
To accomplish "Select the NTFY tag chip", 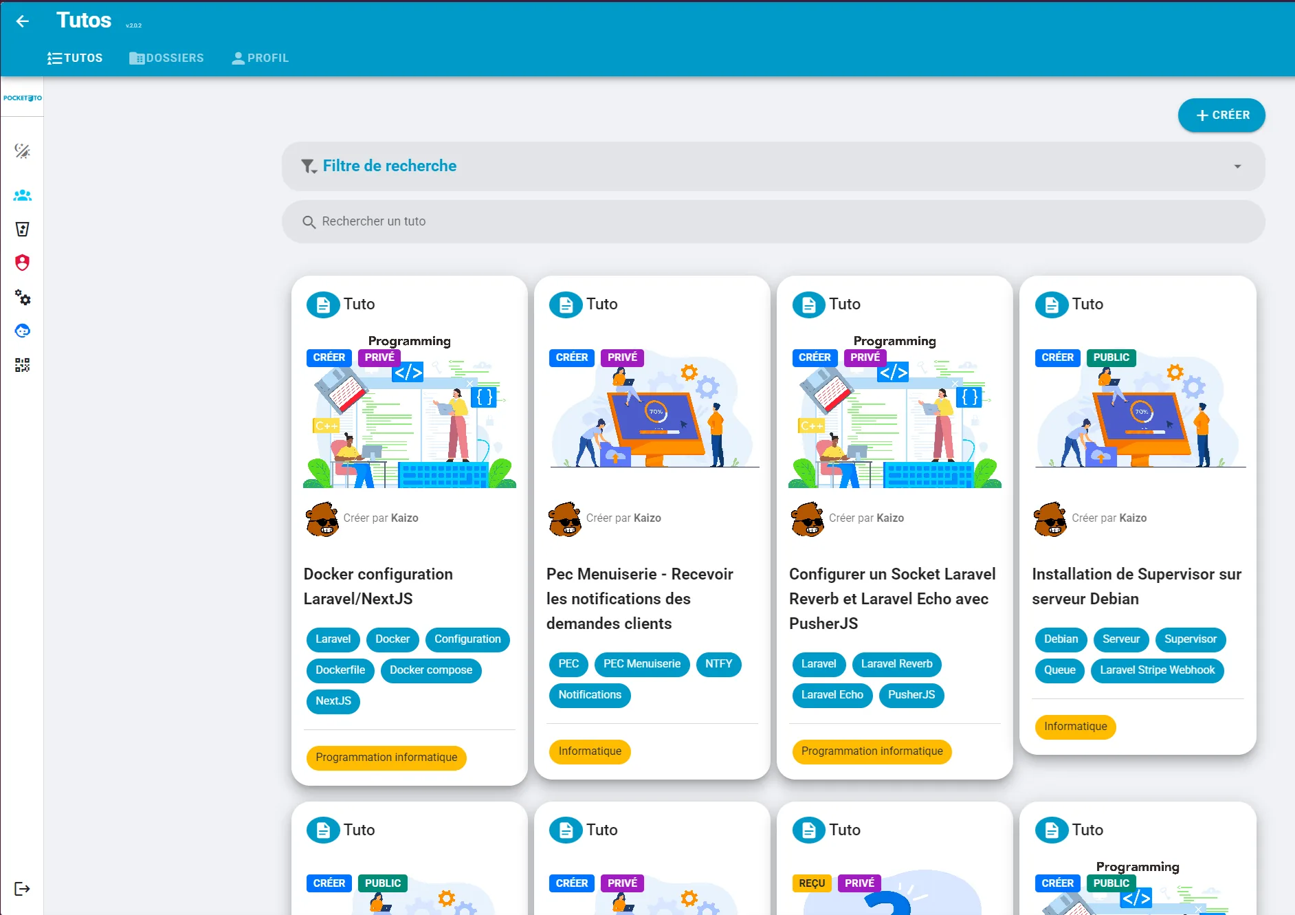I will pos(719,664).
